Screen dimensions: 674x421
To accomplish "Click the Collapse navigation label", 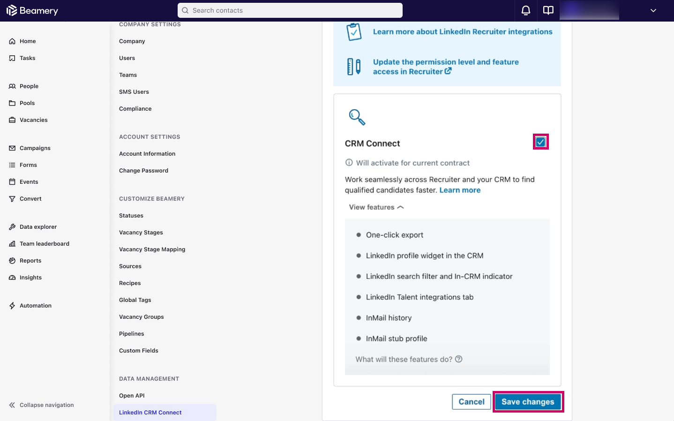I will coord(47,405).
